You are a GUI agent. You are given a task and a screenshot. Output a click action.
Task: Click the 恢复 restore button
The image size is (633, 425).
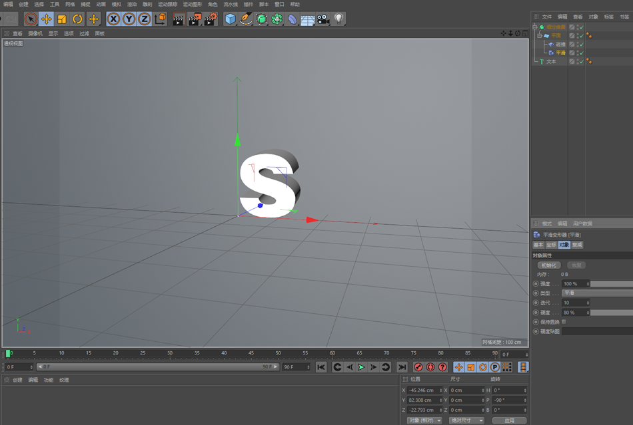tap(576, 265)
